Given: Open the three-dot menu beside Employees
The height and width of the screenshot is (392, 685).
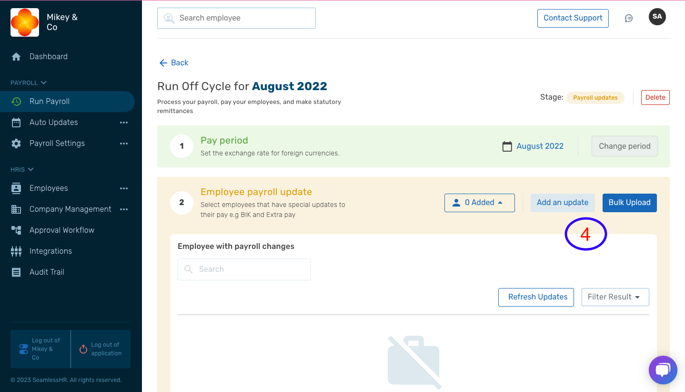Looking at the screenshot, I should [x=124, y=188].
